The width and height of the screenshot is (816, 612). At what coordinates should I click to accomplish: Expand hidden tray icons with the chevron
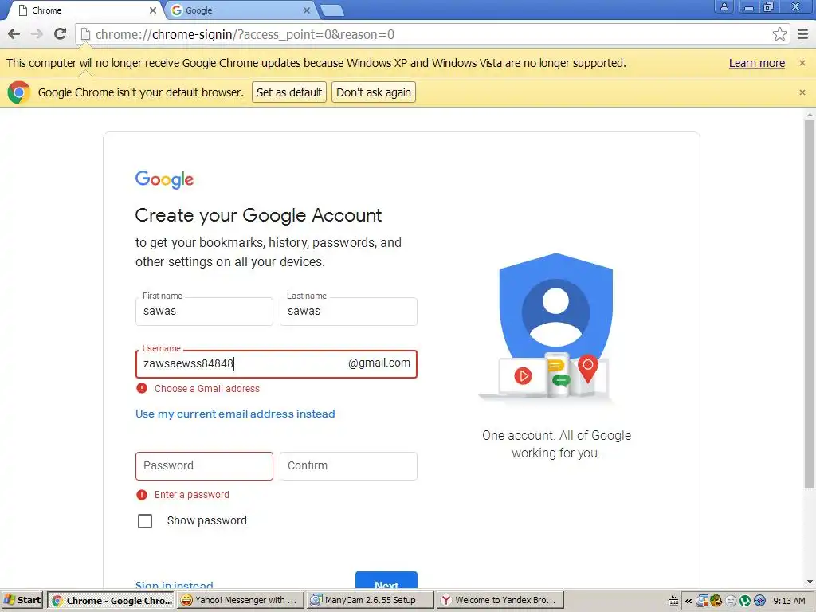tap(688, 601)
